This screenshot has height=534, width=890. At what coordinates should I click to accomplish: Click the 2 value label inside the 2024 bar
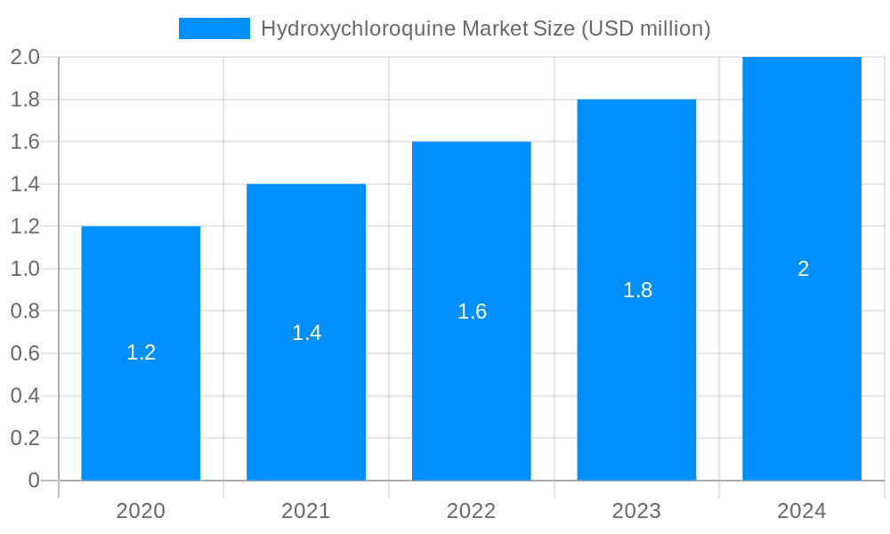(803, 267)
